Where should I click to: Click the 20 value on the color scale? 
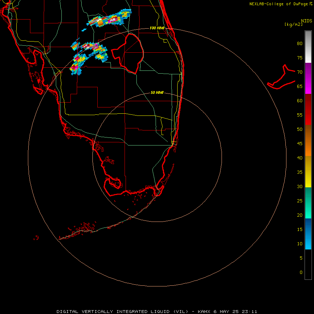(300, 215)
